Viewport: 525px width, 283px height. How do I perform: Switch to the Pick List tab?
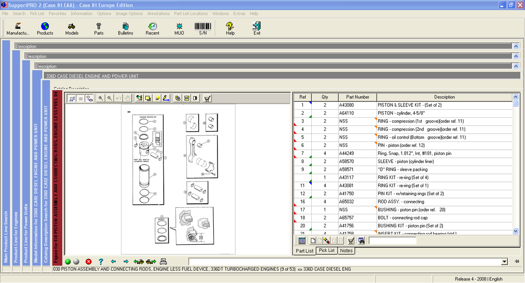coord(327,250)
